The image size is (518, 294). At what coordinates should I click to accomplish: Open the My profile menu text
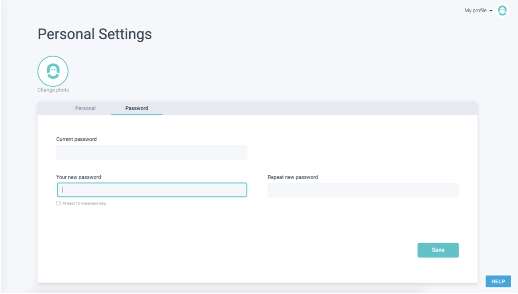pyautogui.click(x=475, y=11)
